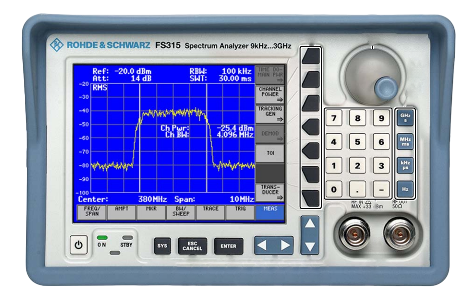Open the CHANNEL POWER submenu
The image size is (467, 300).
tap(270, 94)
